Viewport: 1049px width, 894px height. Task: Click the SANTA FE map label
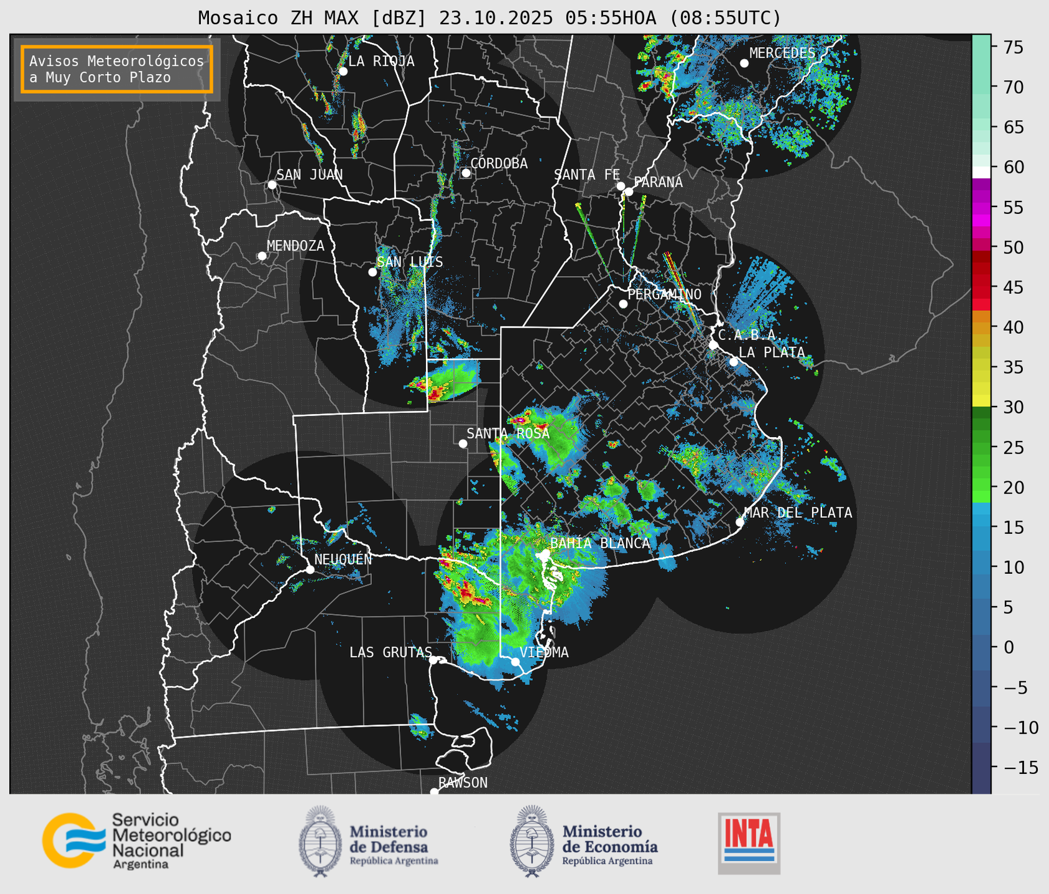587,175
